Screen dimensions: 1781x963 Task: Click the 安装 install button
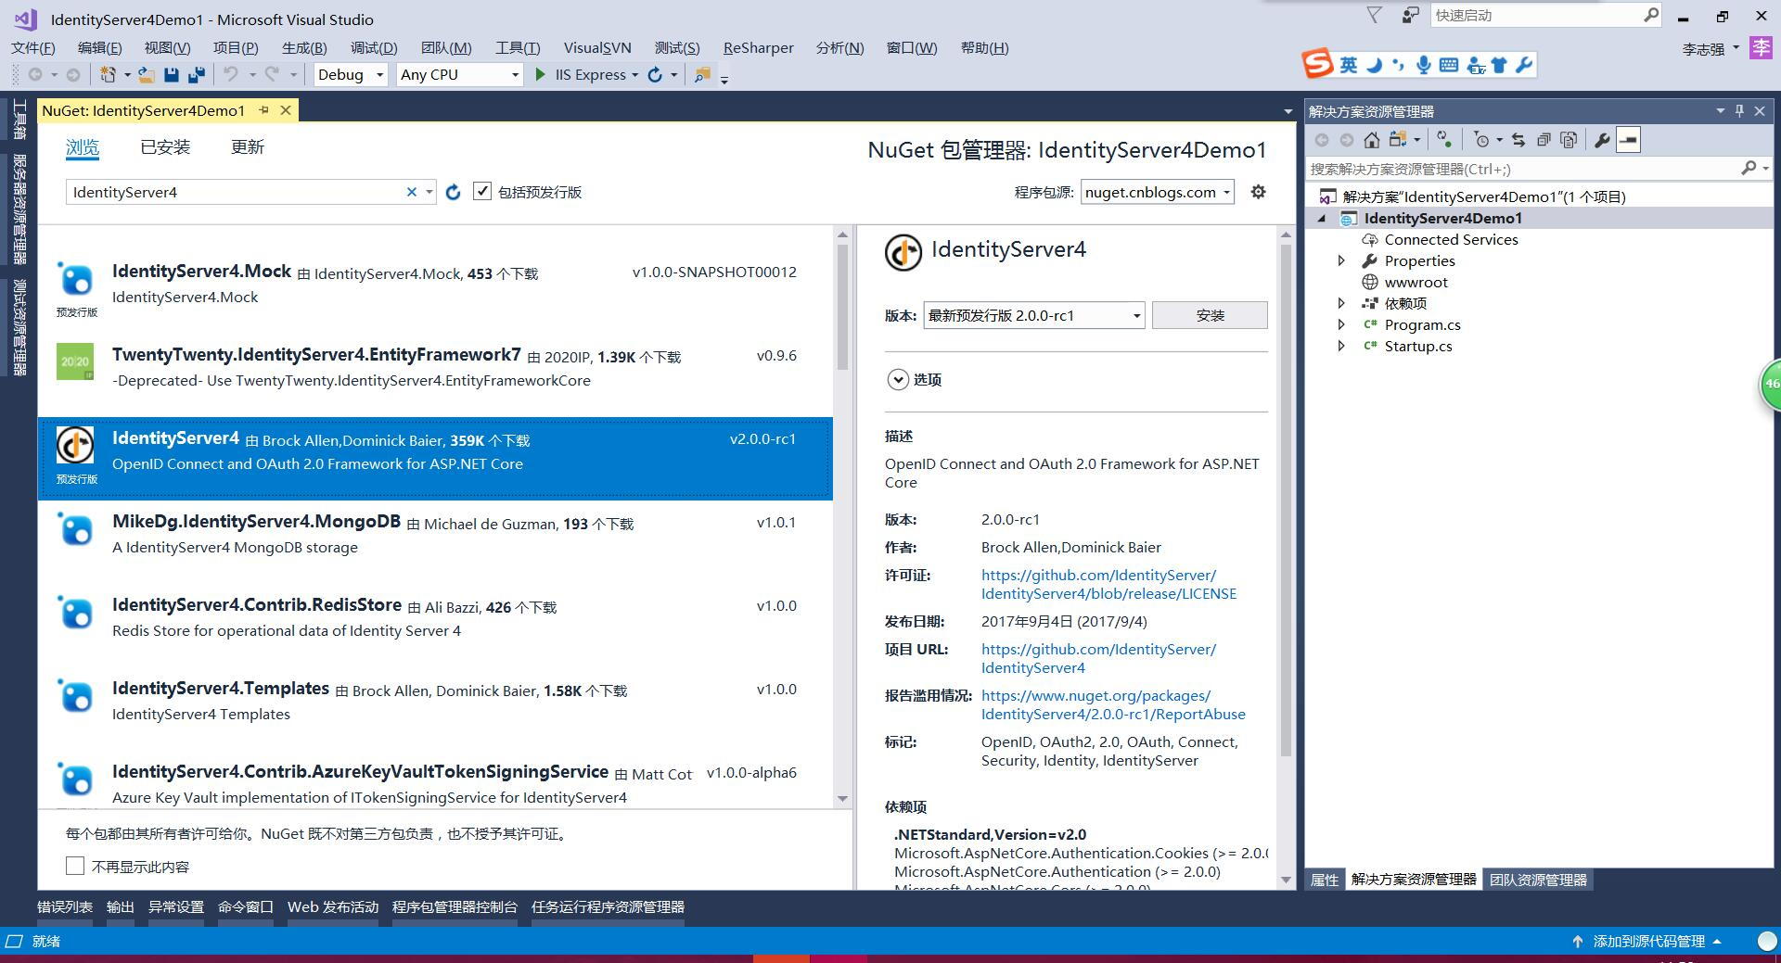1210,315
